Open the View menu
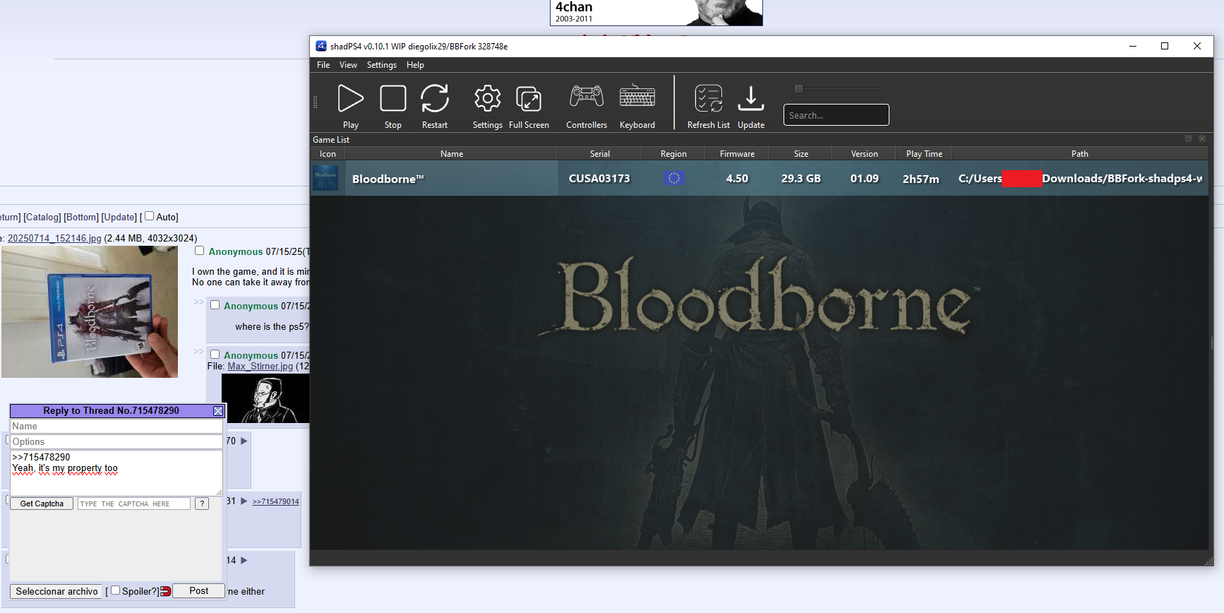Image resolution: width=1224 pixels, height=613 pixels. (348, 65)
